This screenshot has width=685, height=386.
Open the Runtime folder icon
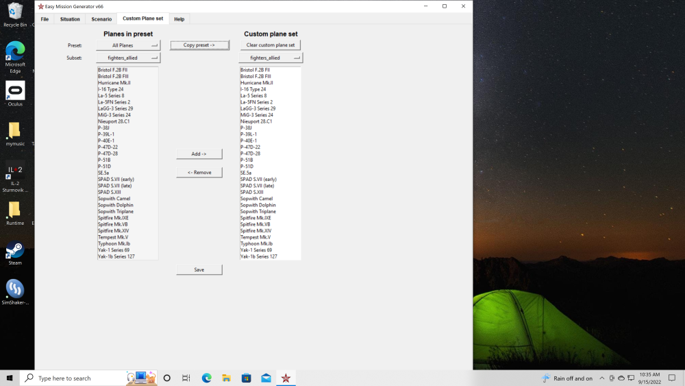point(15,213)
